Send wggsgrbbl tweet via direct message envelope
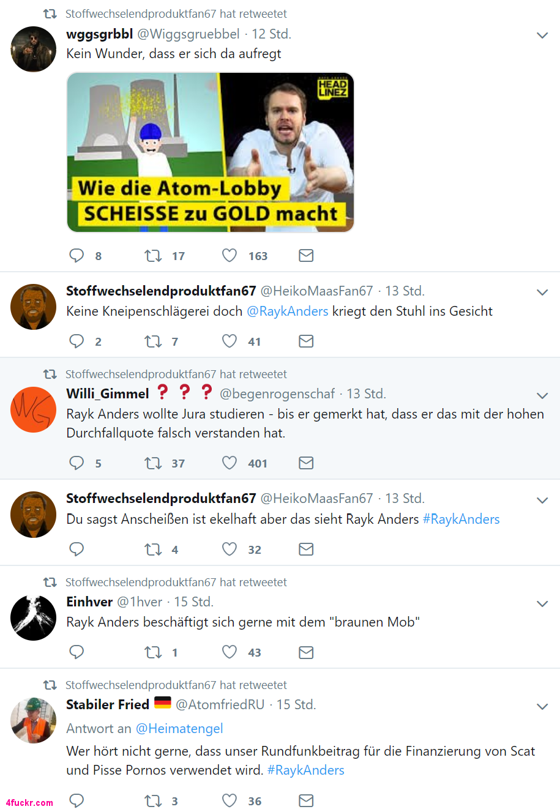 click(306, 255)
